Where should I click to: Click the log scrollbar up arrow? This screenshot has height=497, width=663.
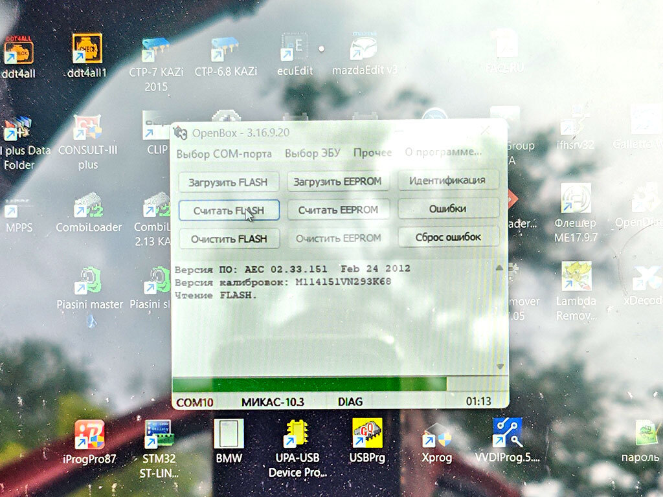point(499,267)
